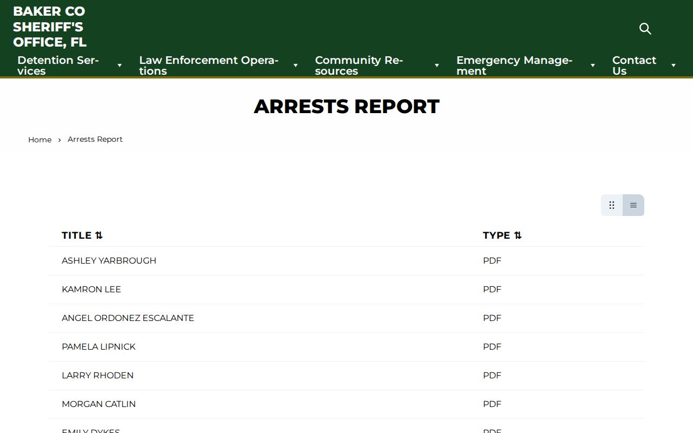Viewport: 693px width, 433px height.
Task: Switch to list view layout
Action: point(633,205)
